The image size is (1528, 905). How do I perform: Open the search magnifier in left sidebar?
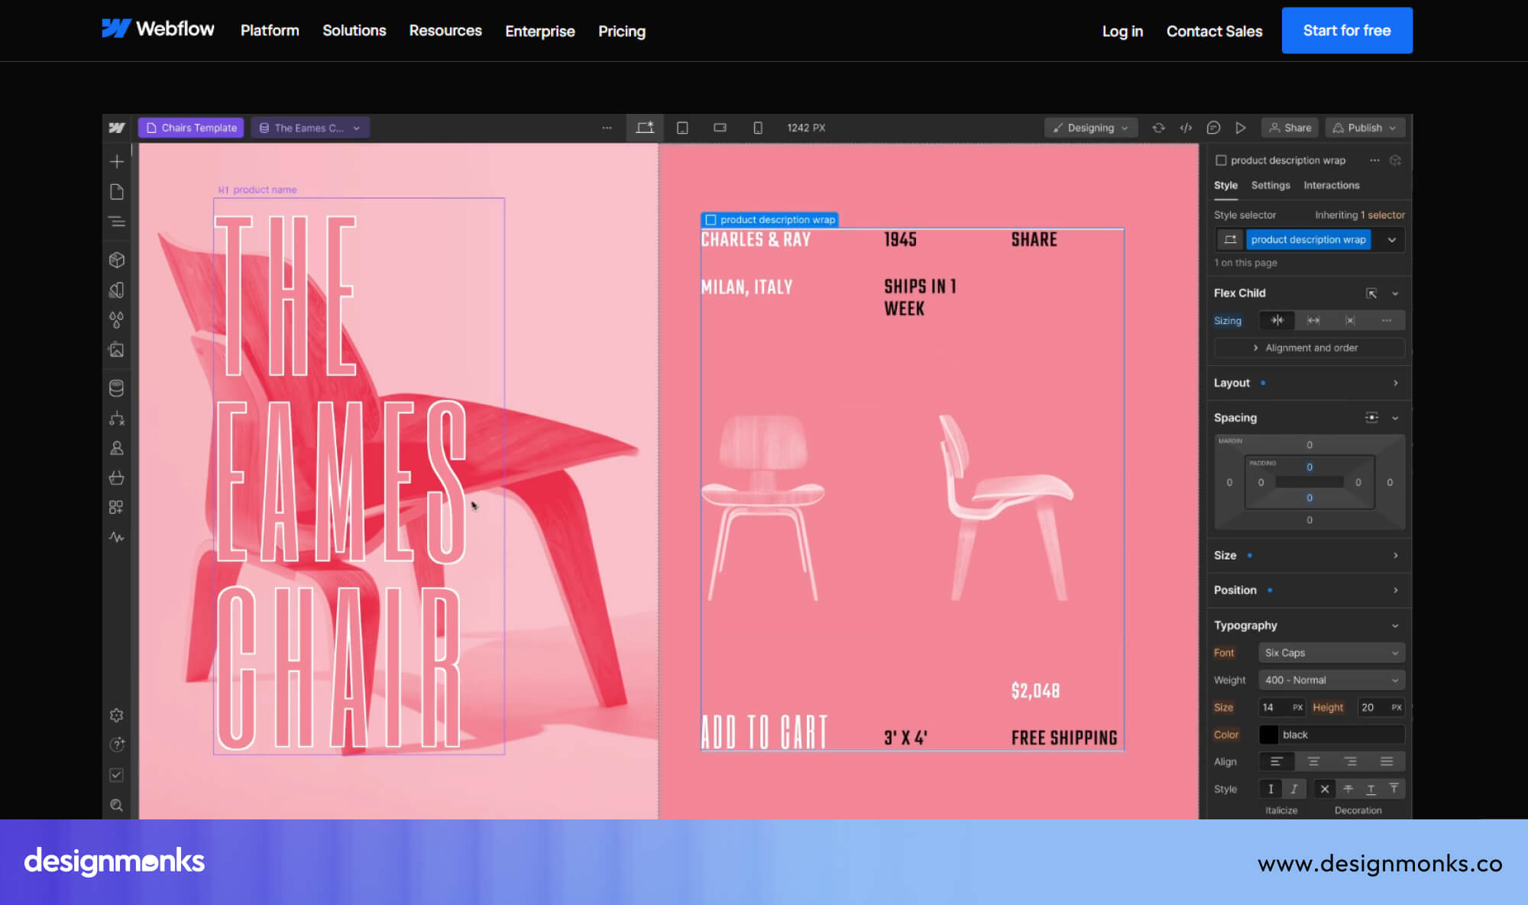[x=117, y=805]
